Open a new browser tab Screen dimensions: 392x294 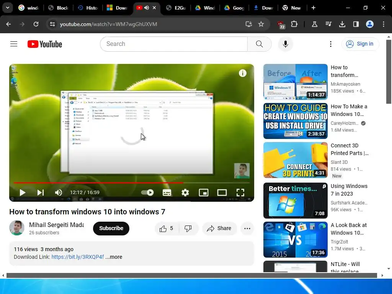313,8
